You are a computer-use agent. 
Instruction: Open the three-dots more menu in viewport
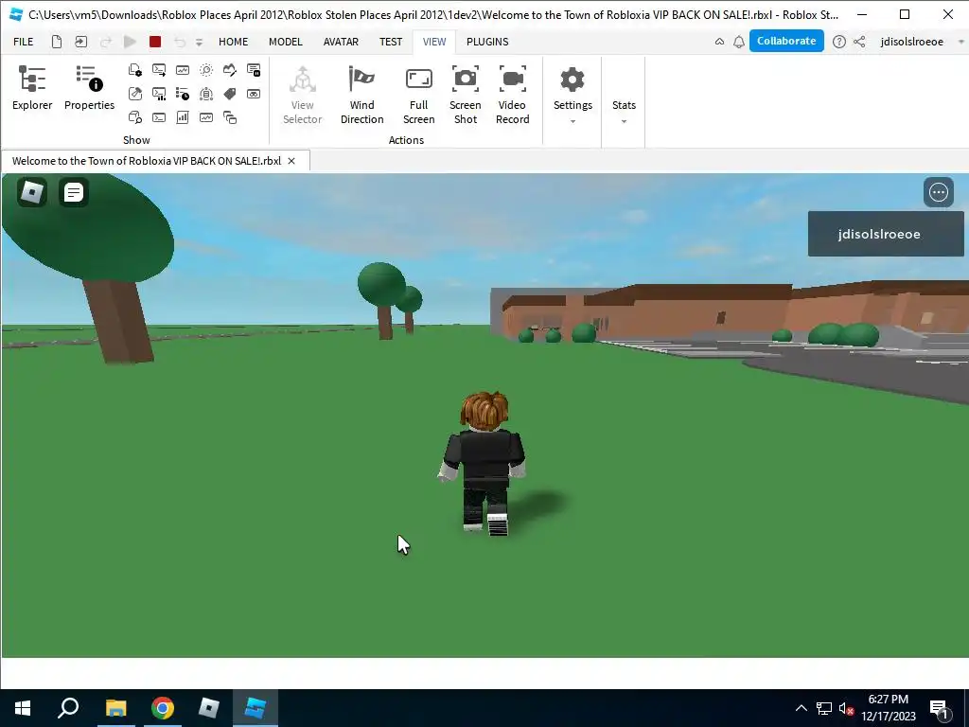938,192
